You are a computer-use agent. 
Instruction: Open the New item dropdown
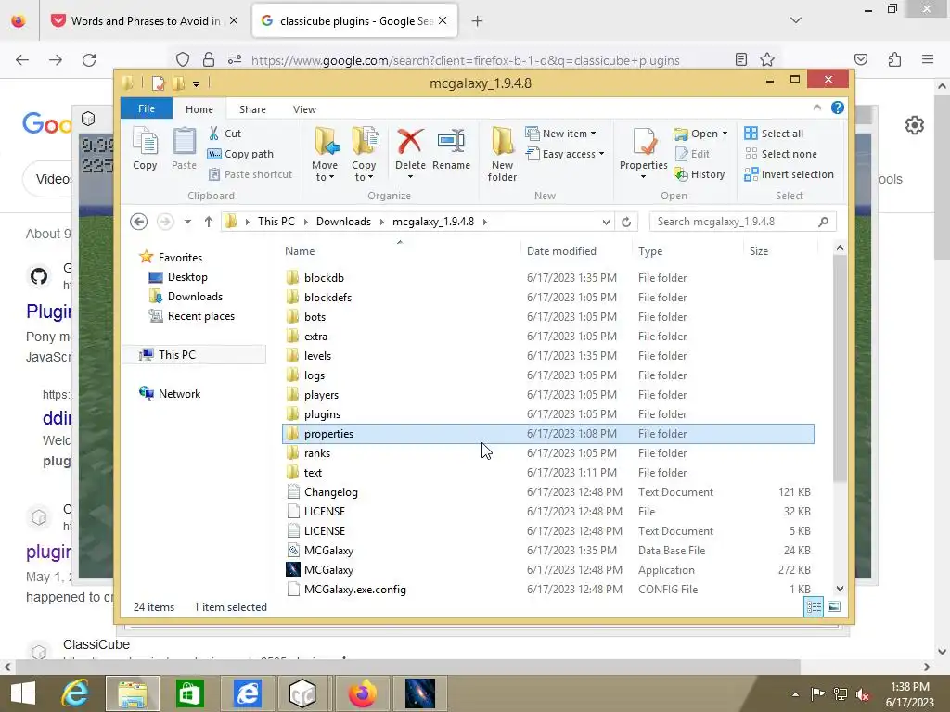click(560, 133)
